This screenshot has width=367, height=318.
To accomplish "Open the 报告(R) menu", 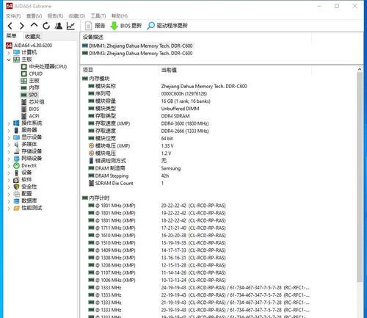I will 55,16.
